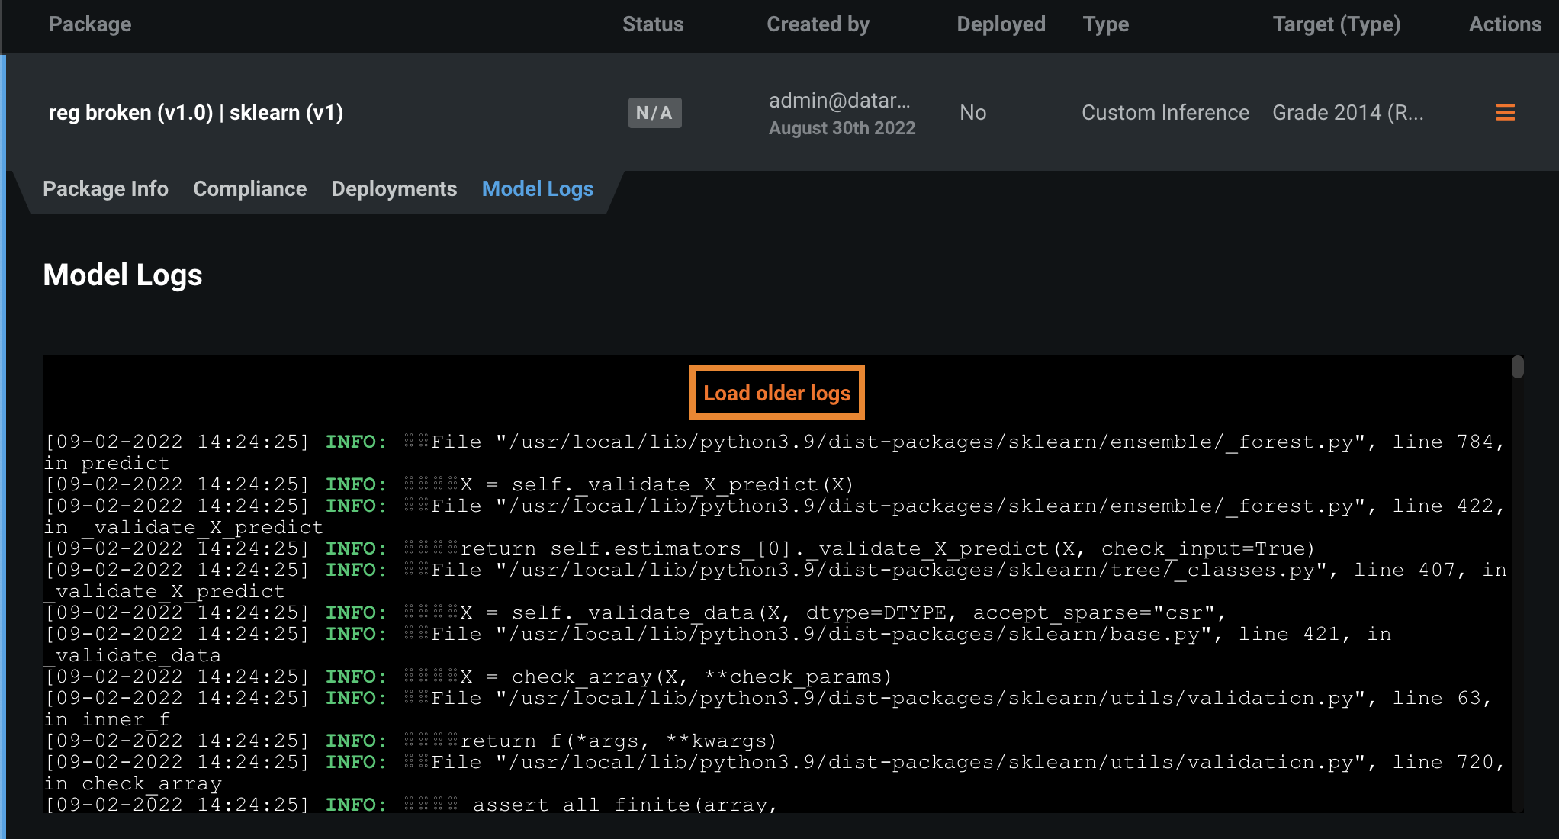The image size is (1559, 839).
Task: Click the Type column header
Action: [1105, 24]
